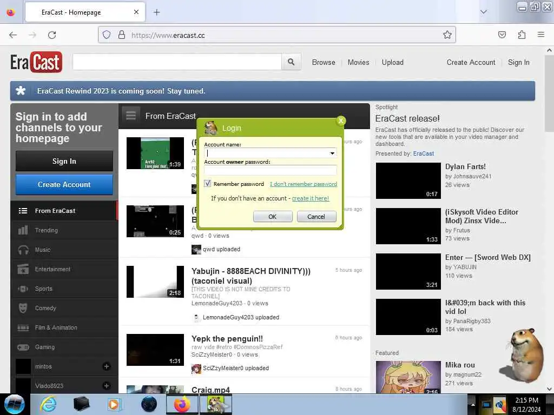The width and height of the screenshot is (554, 415).
Task: Open Mika rou featured thumbnail
Action: pyautogui.click(x=408, y=377)
